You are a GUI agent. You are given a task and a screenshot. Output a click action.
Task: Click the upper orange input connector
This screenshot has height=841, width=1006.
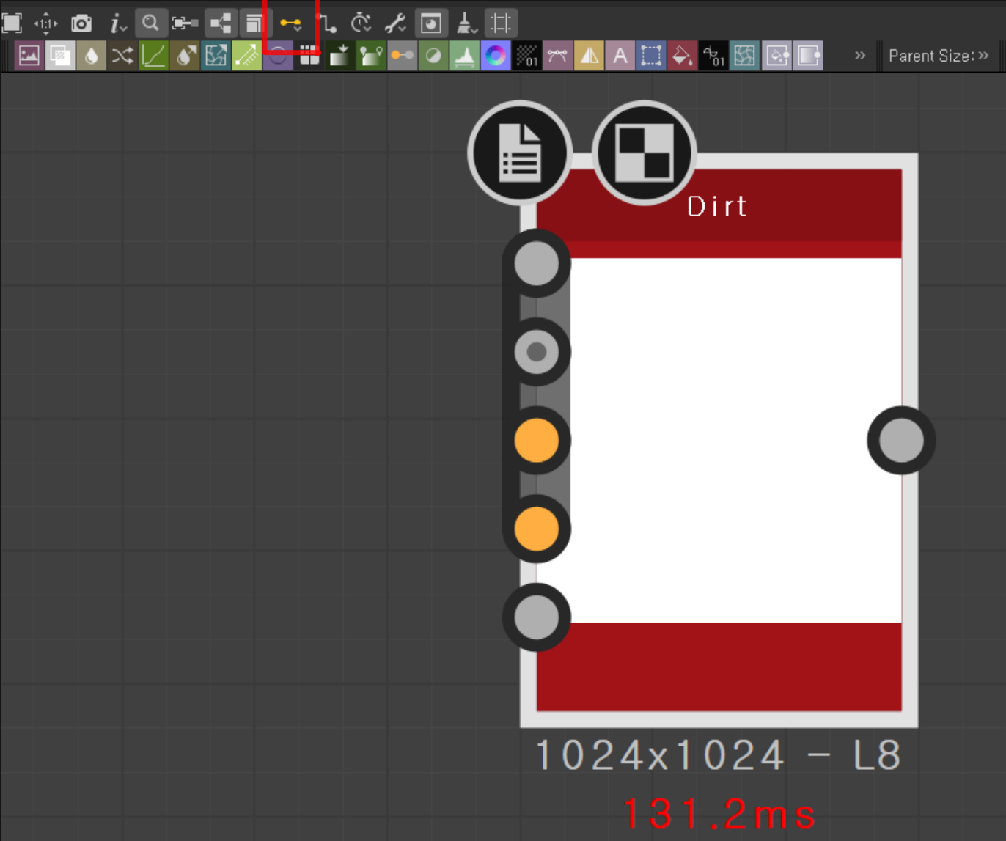pos(537,441)
